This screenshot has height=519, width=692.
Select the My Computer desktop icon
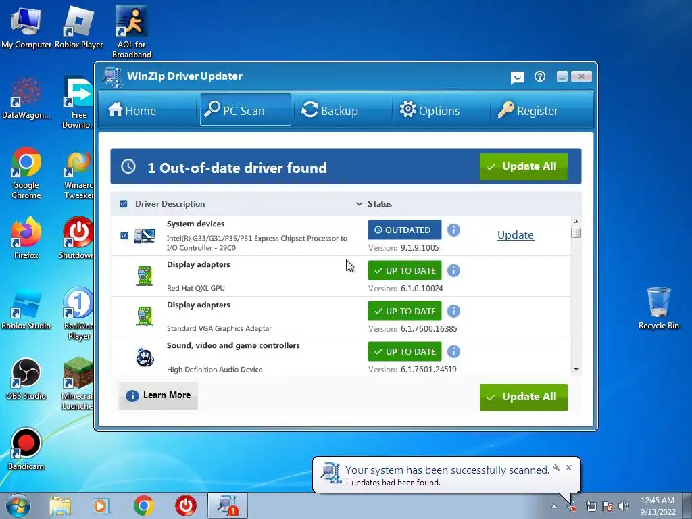coord(26,27)
